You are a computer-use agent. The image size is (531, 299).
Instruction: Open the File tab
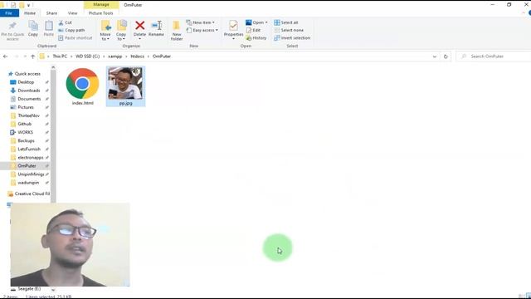coord(9,13)
